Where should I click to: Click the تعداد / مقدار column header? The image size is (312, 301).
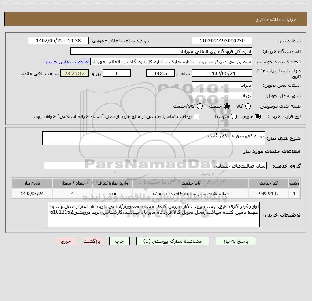[x=73, y=183]
